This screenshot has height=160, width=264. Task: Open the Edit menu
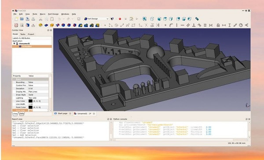21,14
